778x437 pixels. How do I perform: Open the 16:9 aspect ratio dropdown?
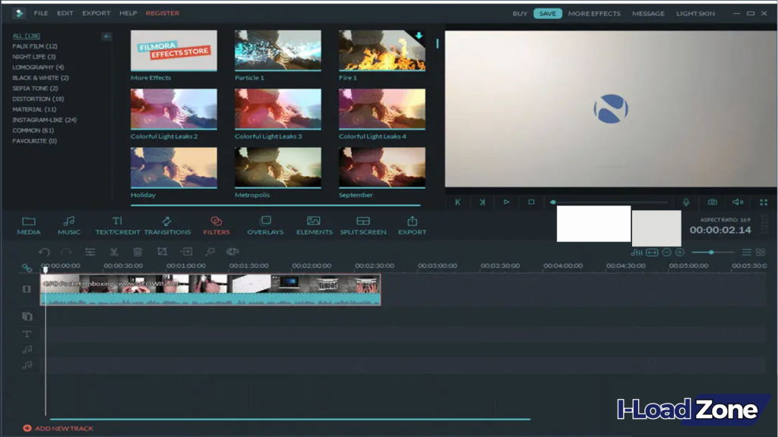coord(727,218)
